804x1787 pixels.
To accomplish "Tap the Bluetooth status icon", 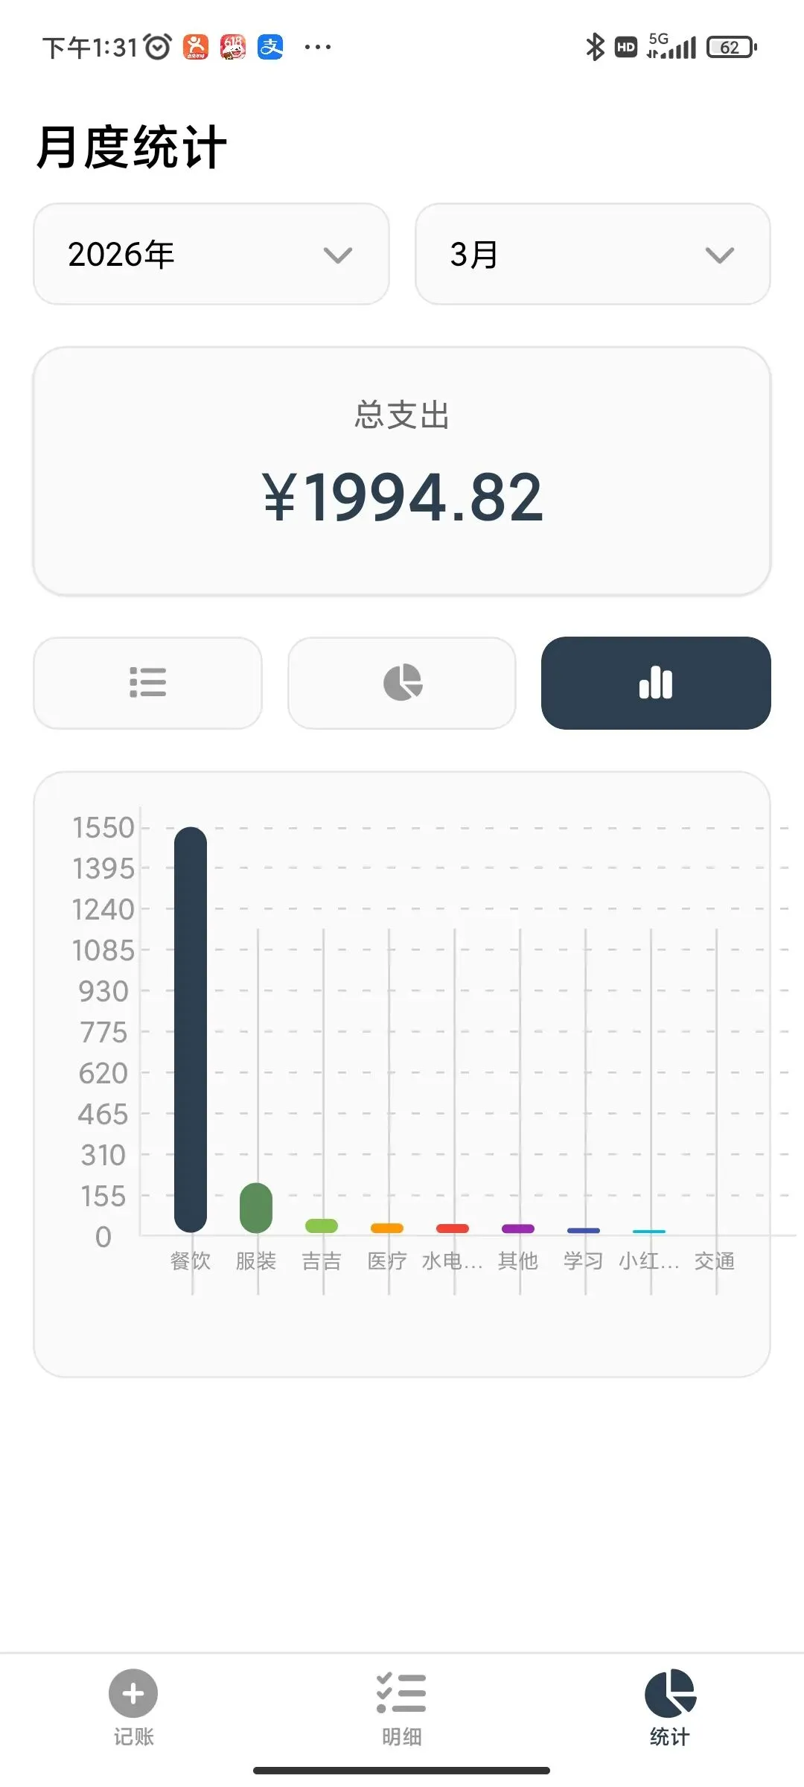I will tap(595, 47).
